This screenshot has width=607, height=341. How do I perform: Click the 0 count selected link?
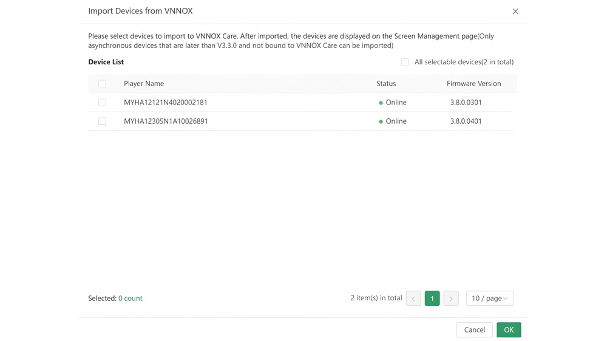131,299
